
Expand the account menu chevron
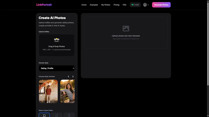pyautogui.click(x=148, y=5)
